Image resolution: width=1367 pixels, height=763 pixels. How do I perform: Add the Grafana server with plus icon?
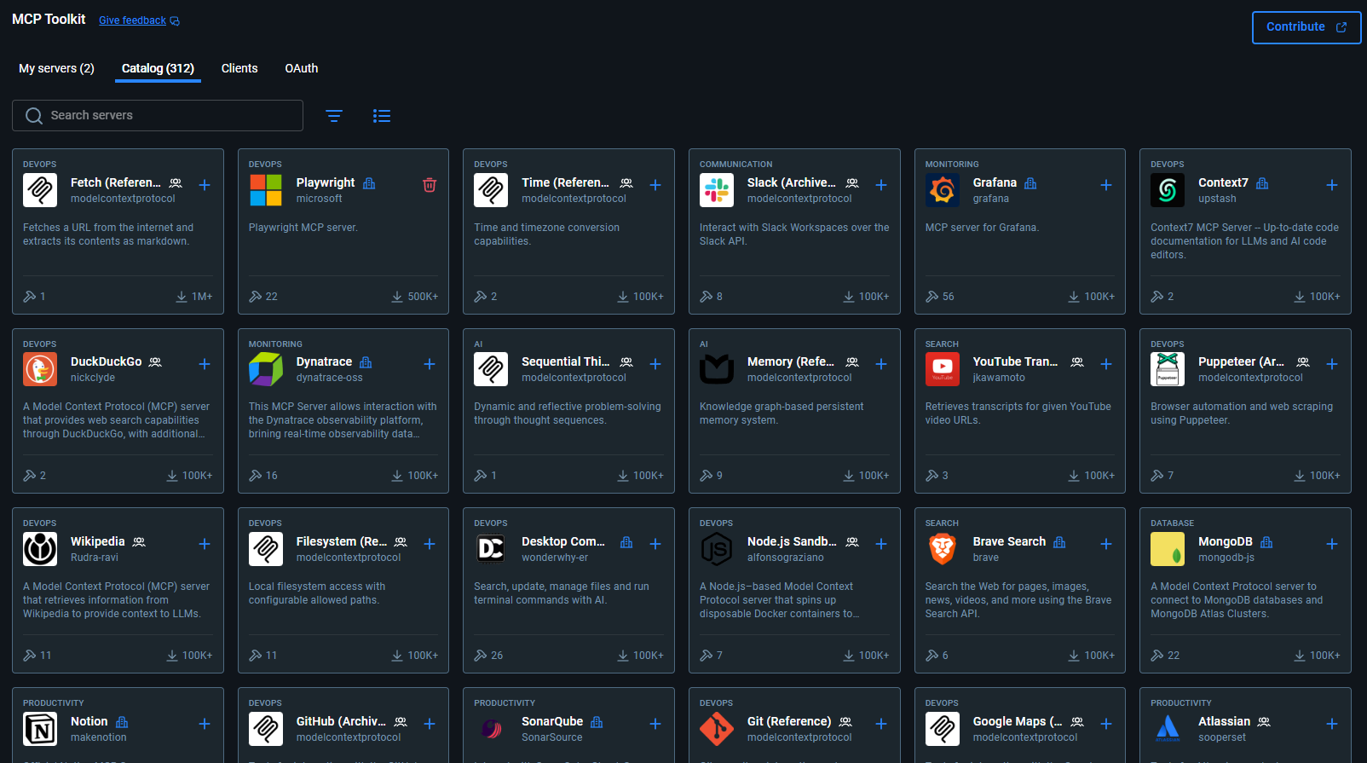click(x=1105, y=185)
